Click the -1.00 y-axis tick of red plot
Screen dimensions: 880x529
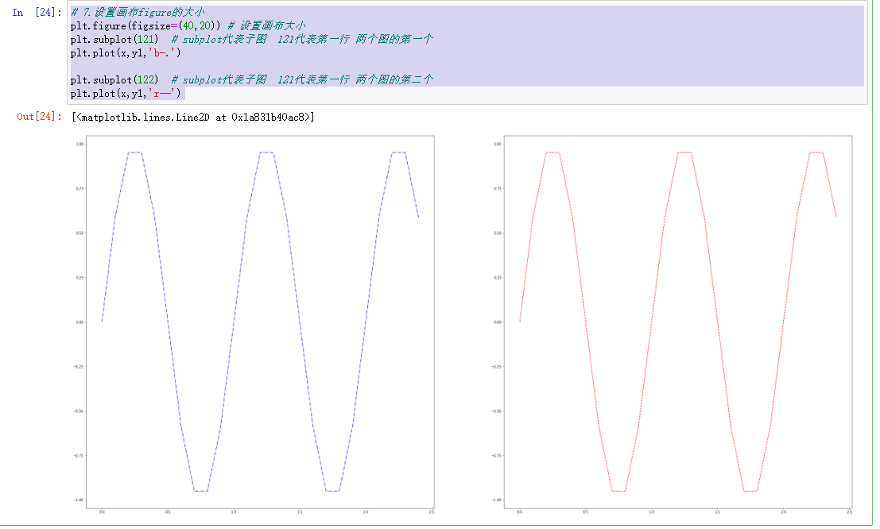coord(497,500)
